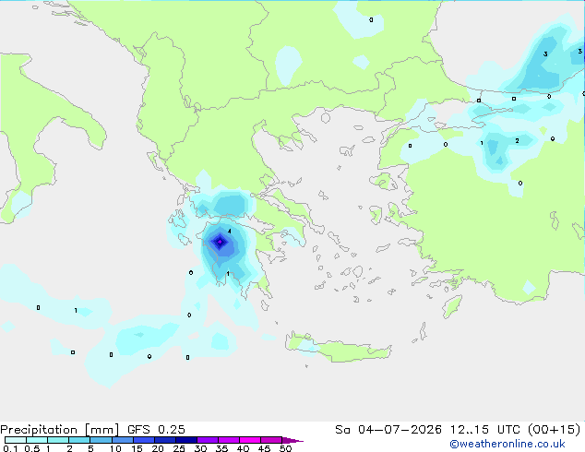Click the "12..15 UTC" time text
Image resolution: width=585 pixels, height=452 pixels.
point(485,430)
